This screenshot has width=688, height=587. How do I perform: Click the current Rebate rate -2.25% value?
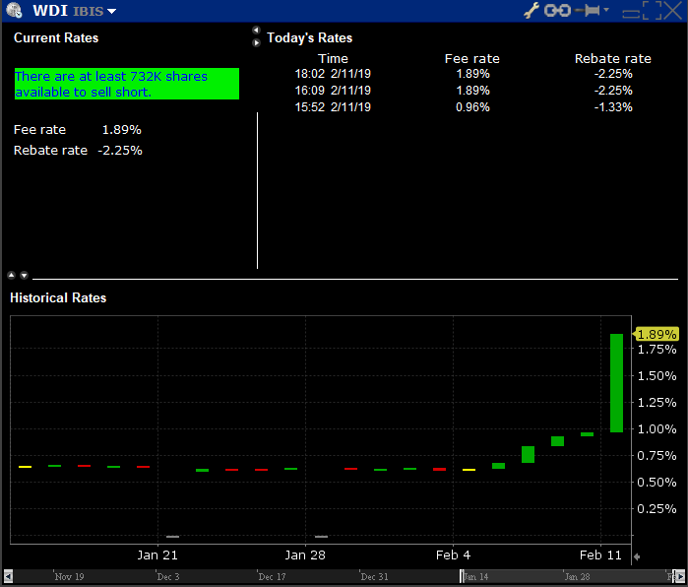pos(120,151)
